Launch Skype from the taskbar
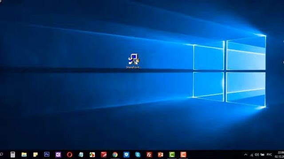This screenshot has width=284, height=159. pyautogui.click(x=138, y=155)
